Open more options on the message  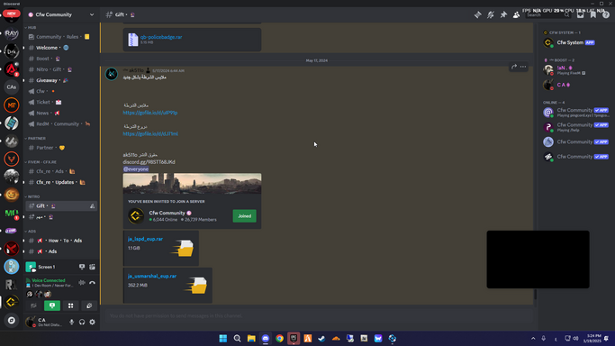[523, 67]
